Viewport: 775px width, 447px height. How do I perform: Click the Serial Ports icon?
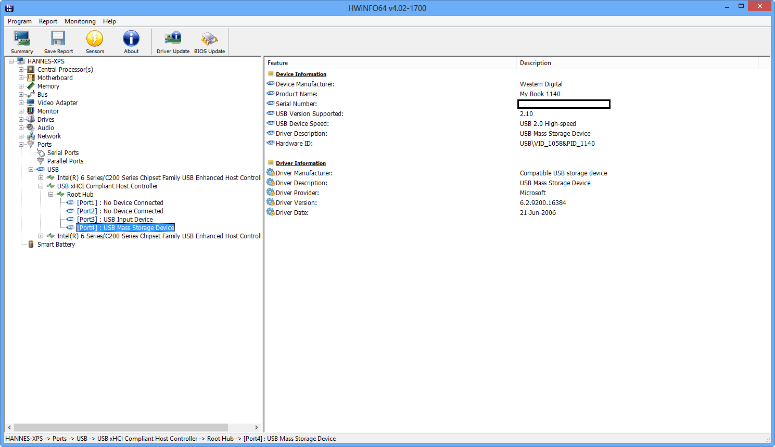coord(41,152)
